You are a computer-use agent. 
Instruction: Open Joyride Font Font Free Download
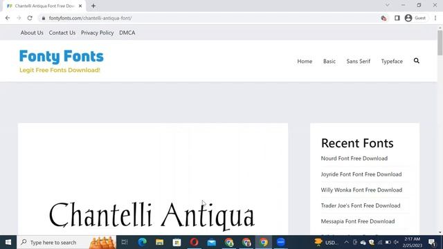coord(361,174)
